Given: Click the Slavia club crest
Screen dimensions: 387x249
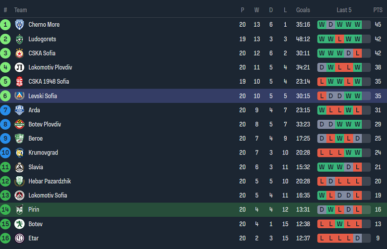Looking at the screenshot, I should tap(19, 167).
